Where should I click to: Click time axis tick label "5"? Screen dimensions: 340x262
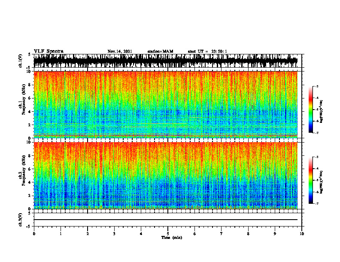[168, 234]
